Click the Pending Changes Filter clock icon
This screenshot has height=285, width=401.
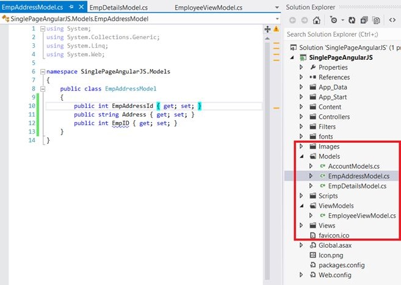click(333, 20)
